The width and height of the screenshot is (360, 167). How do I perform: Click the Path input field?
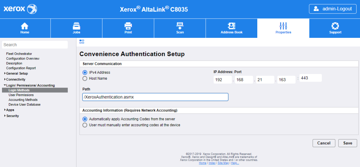pos(155,97)
